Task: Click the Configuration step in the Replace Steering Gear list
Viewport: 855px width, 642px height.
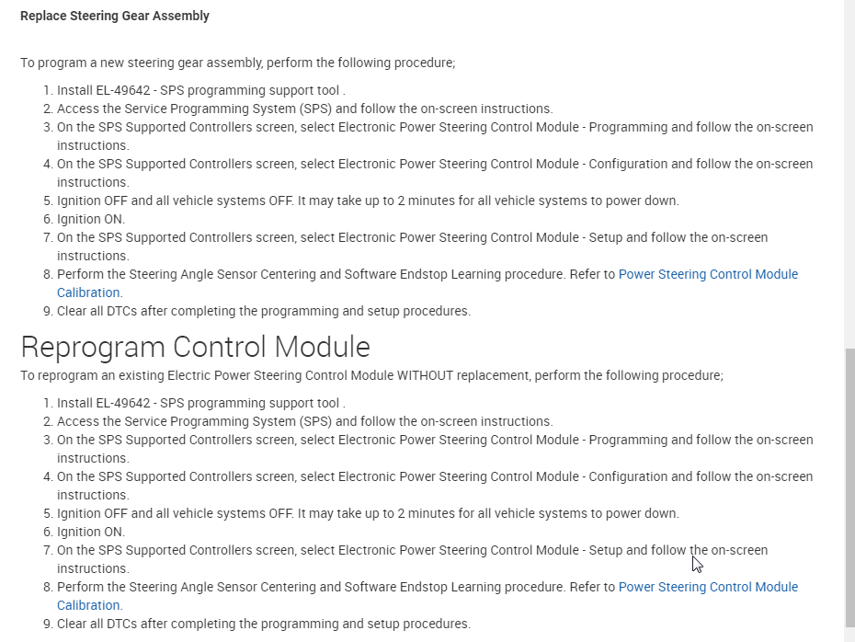Action: click(x=435, y=164)
